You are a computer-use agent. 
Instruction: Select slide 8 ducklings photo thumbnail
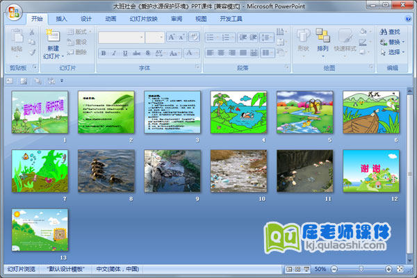106,171
